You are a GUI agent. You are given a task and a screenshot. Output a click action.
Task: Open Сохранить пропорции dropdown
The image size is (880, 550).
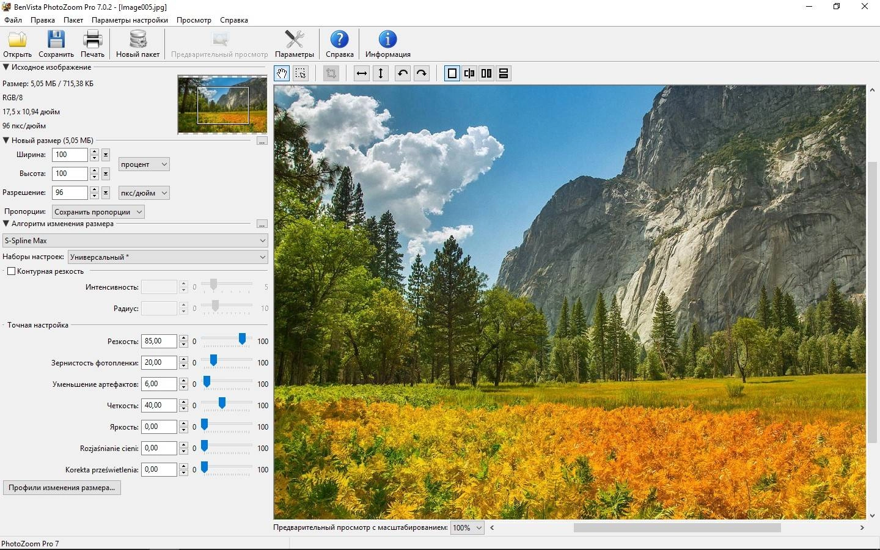98,212
